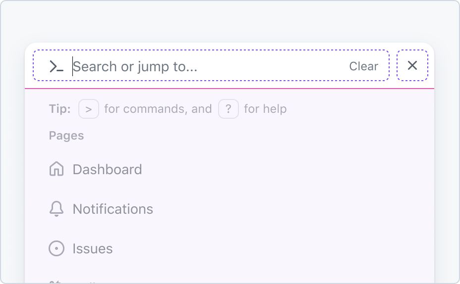Viewport: 460px width, 284px height.
Task: Dismiss the palette by clicking the backdrop
Action: [230, 20]
